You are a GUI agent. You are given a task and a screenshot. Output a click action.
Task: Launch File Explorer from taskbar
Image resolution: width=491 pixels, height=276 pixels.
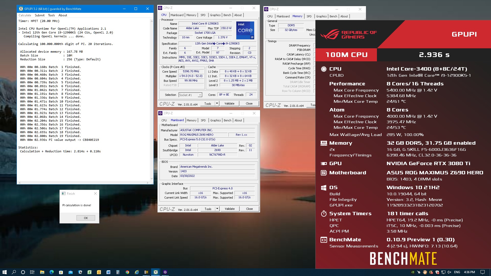click(42, 272)
